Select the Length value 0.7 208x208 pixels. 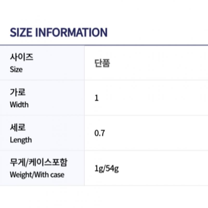tap(100, 134)
